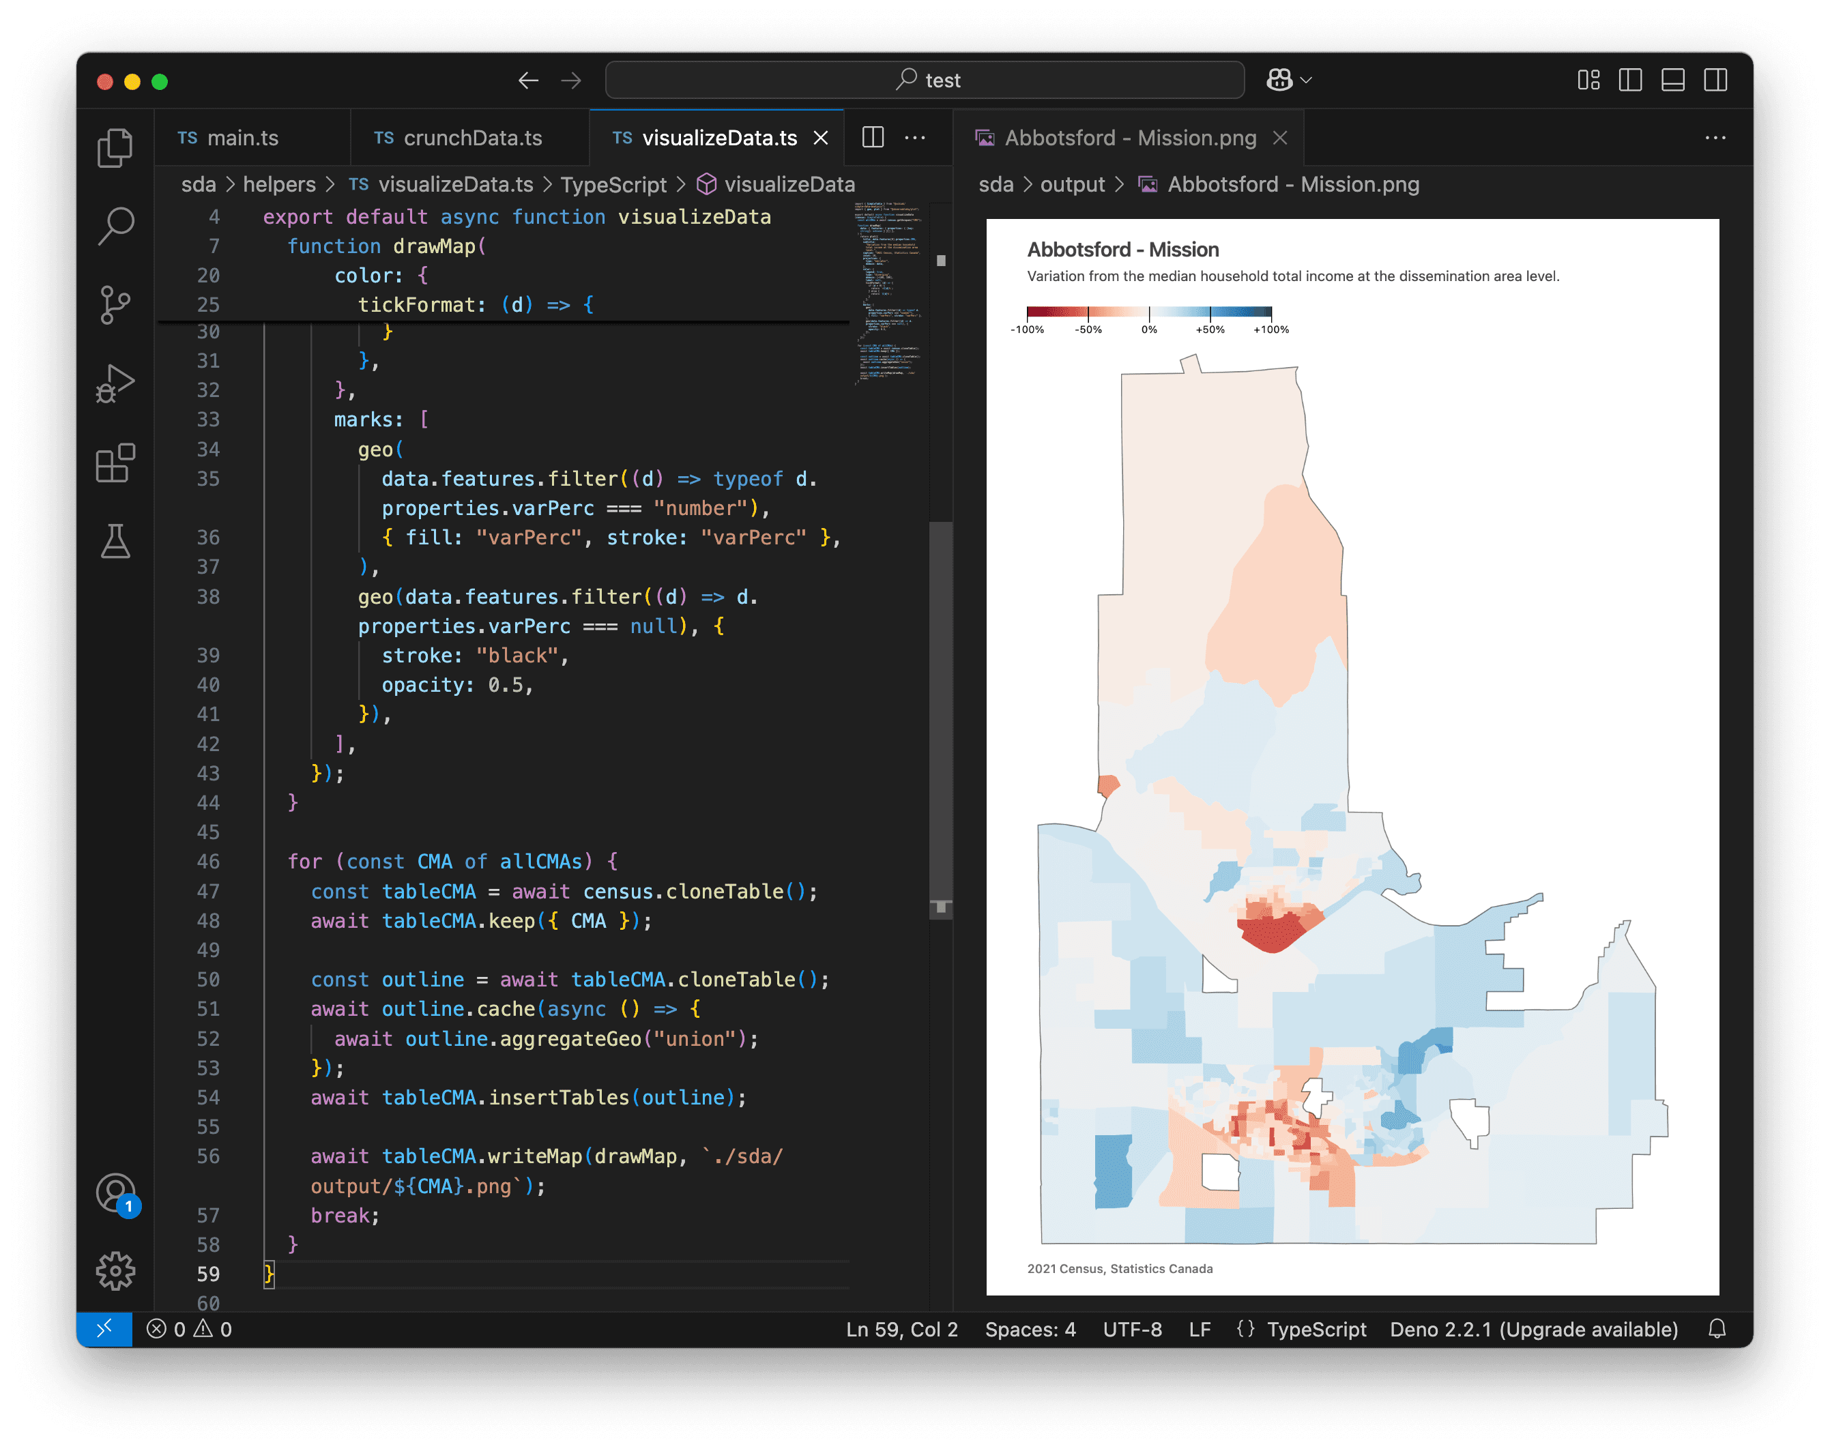Open the remote window indicator
The image size is (1830, 1449).
tap(104, 1328)
